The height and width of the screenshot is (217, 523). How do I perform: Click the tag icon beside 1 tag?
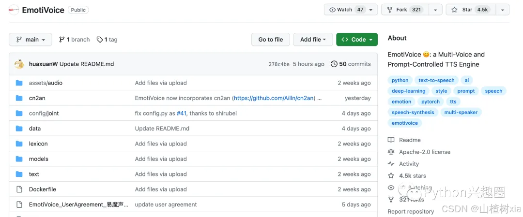tap(100, 40)
